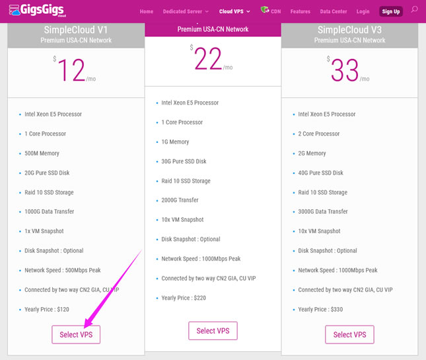Click the SimpleCloud V3 plan heading
Image resolution: width=426 pixels, height=360 pixels.
(349, 30)
